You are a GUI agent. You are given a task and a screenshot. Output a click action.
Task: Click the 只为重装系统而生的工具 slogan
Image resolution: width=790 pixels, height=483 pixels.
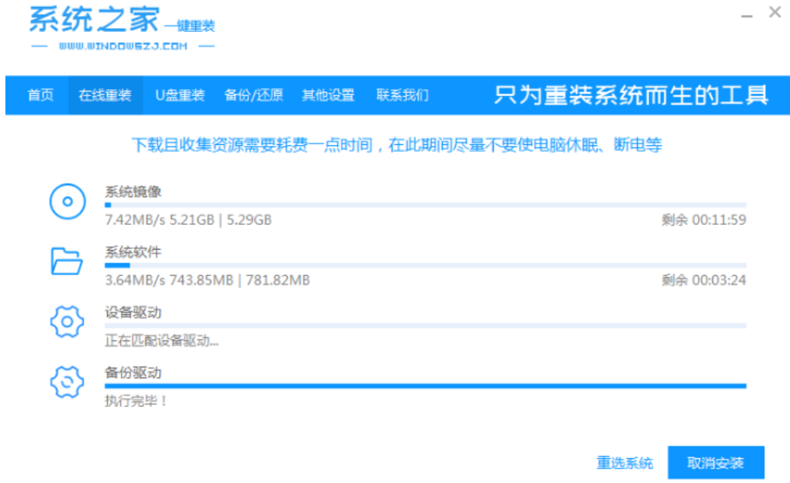[631, 95]
